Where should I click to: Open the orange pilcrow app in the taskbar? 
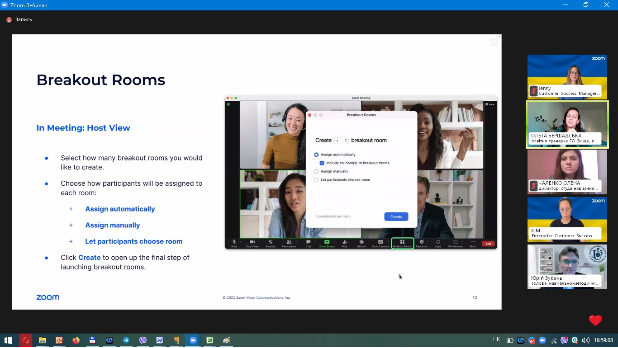[x=176, y=340]
